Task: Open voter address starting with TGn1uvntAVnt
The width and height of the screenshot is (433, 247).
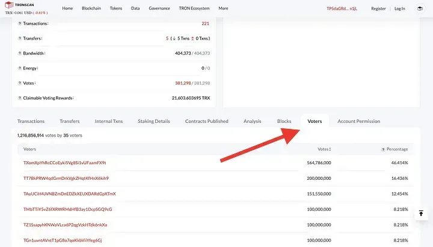Action: tap(63, 240)
